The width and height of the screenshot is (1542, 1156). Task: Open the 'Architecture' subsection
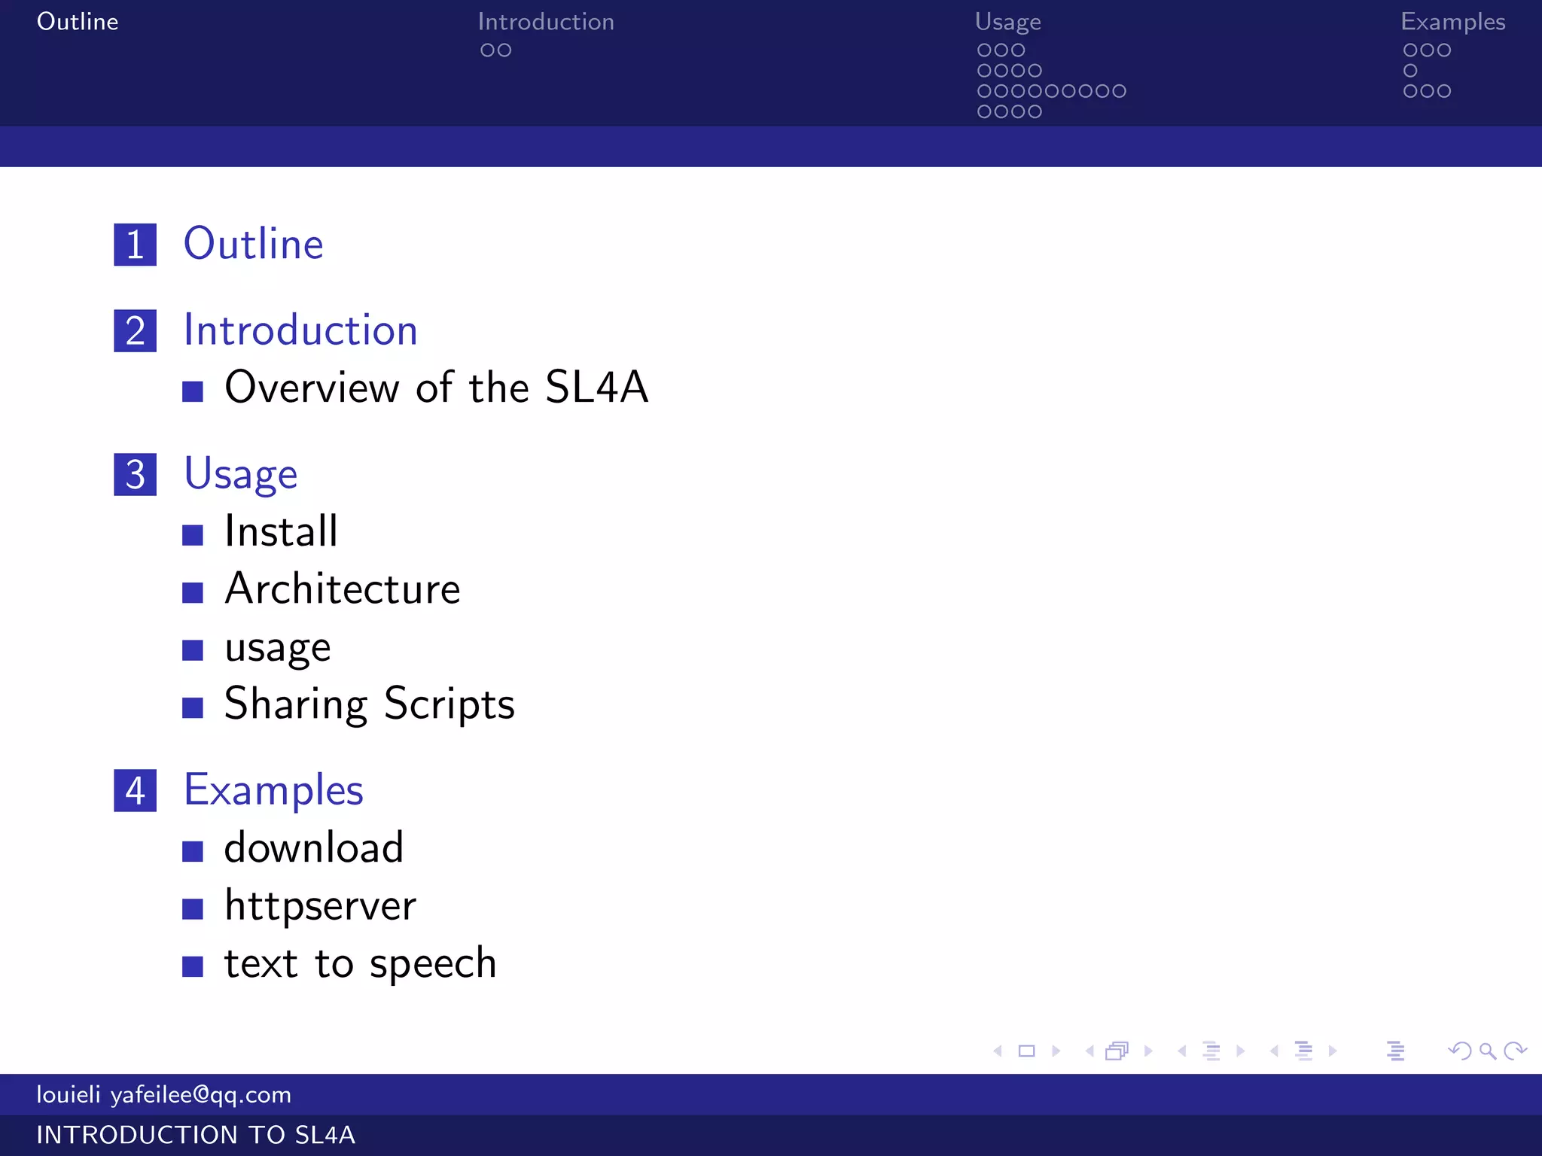point(343,589)
